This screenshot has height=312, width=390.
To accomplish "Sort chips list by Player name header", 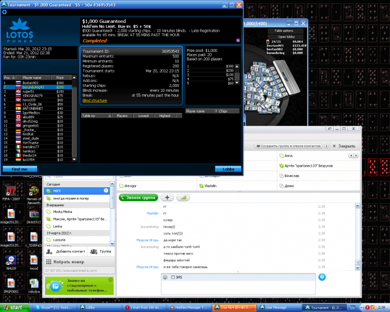I will [x=202, y=111].
